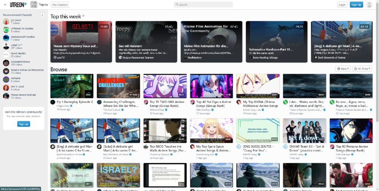Click The God Culture channel avatar icon

click(99, 102)
